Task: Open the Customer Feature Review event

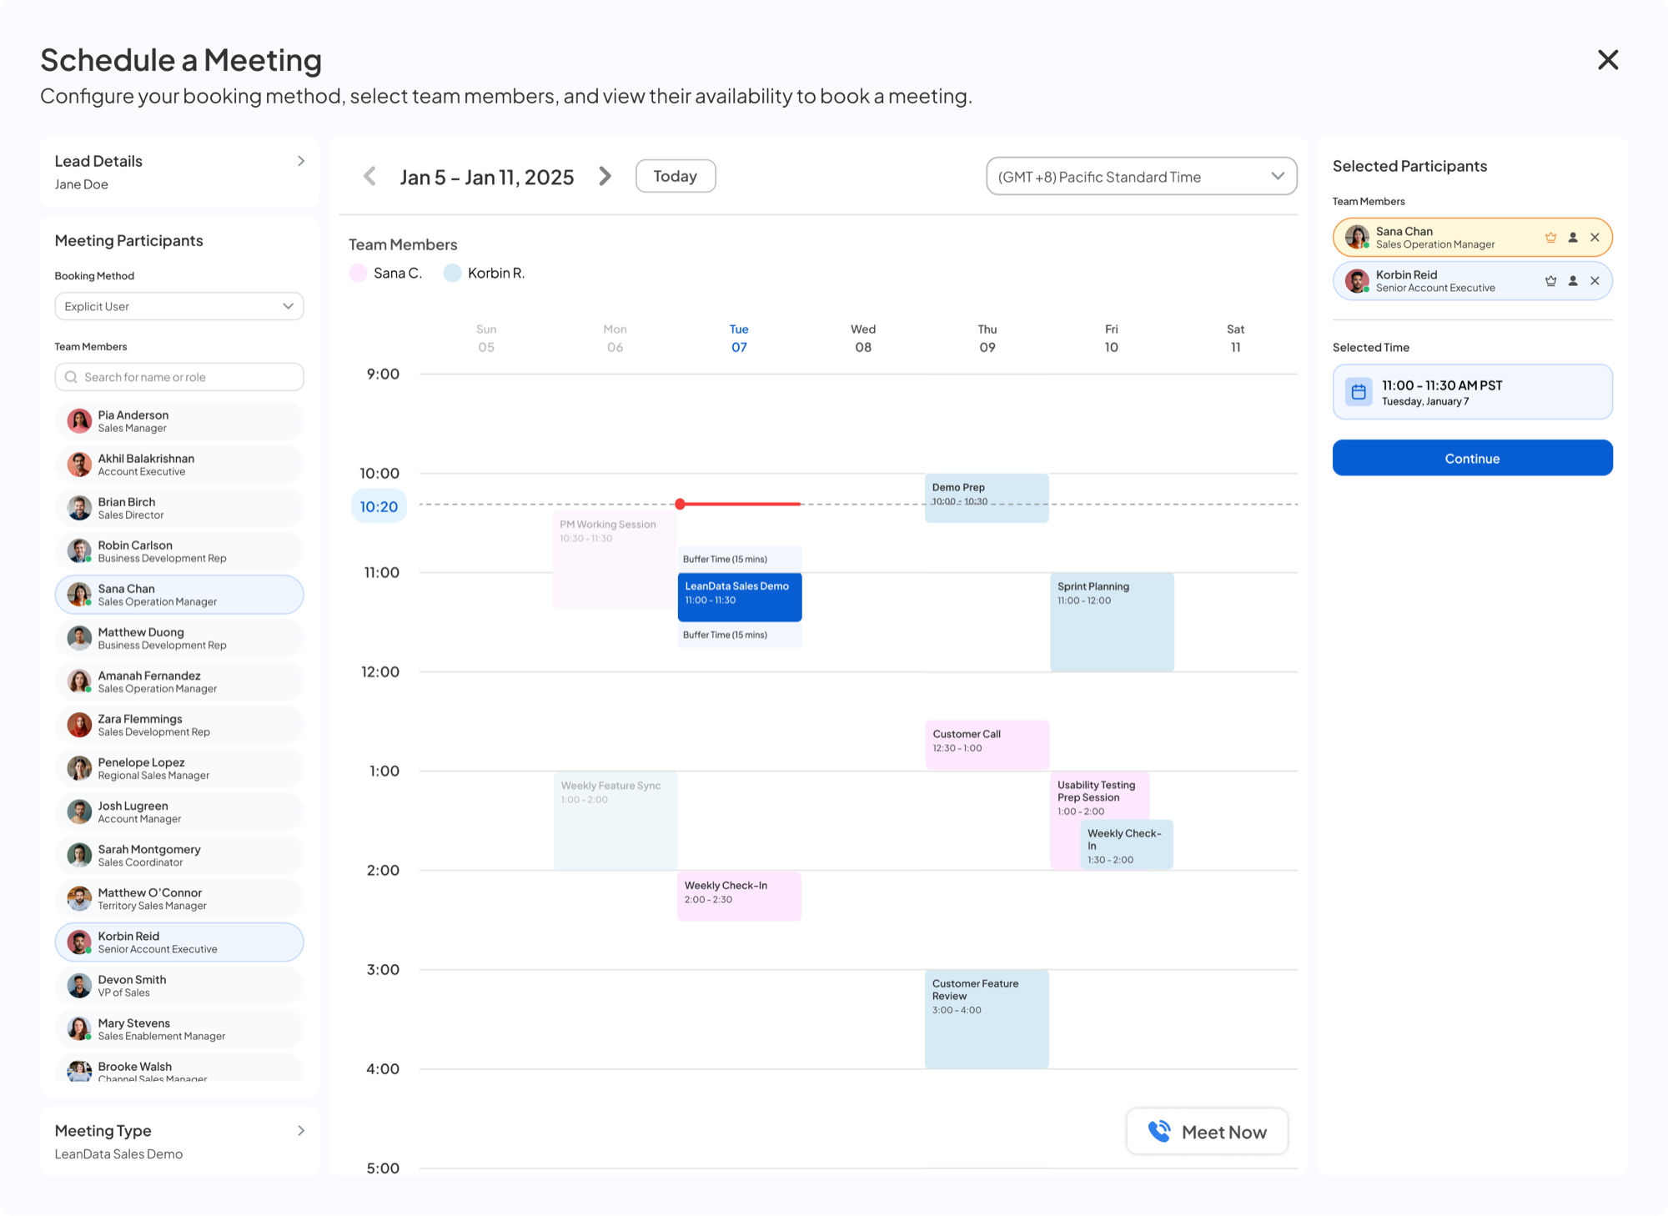Action: pyautogui.click(x=987, y=1018)
